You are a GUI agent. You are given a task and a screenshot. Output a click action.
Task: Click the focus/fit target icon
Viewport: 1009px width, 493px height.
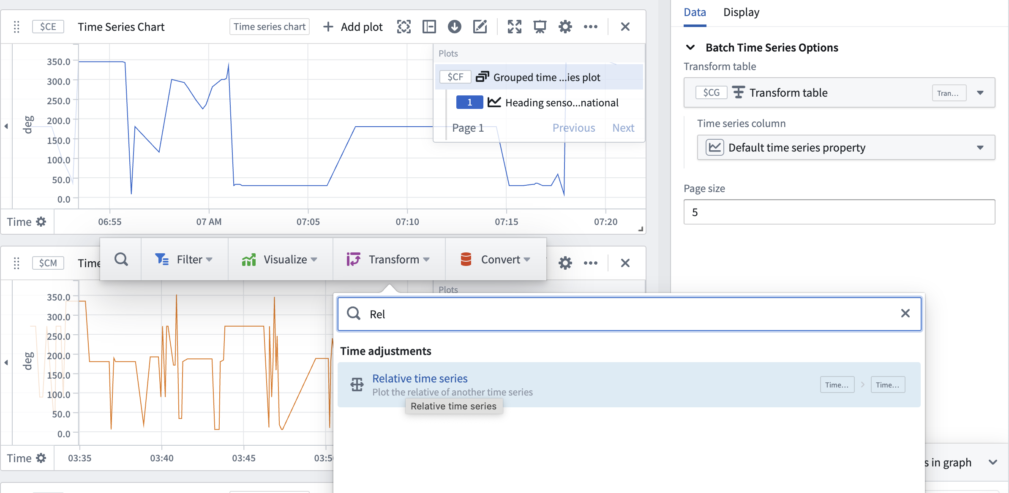(x=404, y=27)
